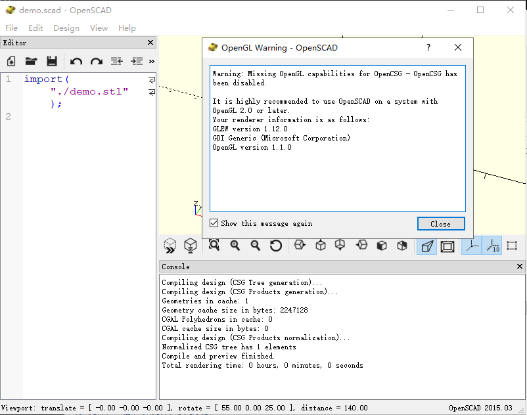Toggle the scale markers display

493,245
